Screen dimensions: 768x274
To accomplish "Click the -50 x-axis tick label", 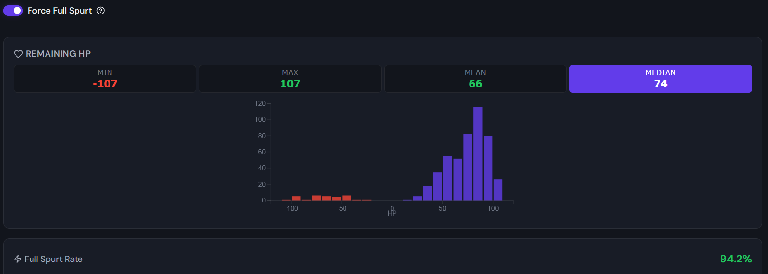I will tap(342, 208).
